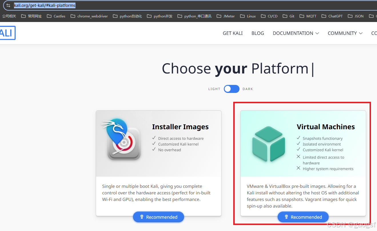Open the JSON bookmark folder
Viewport: 377px width, 231px height.
356,16
